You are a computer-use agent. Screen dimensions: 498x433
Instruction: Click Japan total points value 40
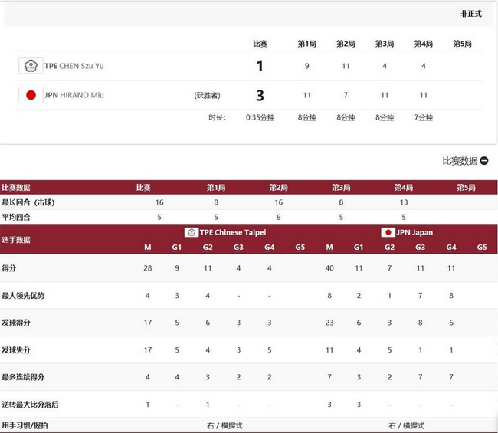329,268
